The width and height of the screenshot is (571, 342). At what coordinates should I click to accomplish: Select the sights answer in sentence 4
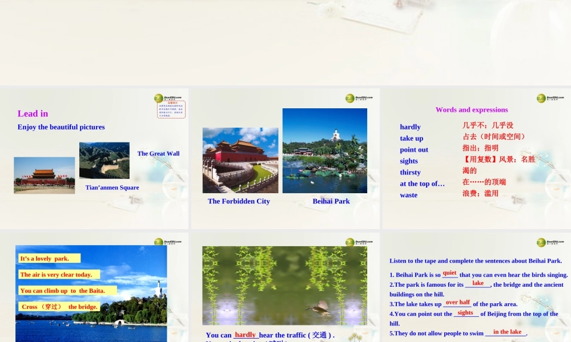(x=465, y=314)
